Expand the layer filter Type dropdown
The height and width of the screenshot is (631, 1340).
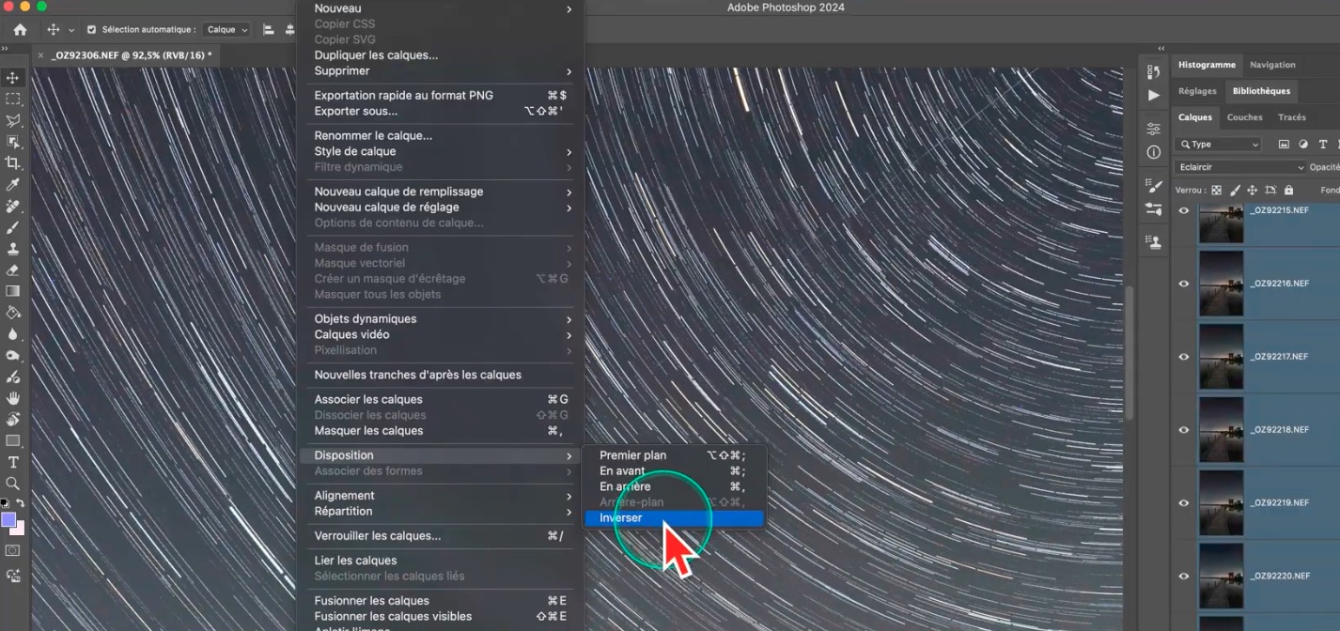coord(1220,145)
